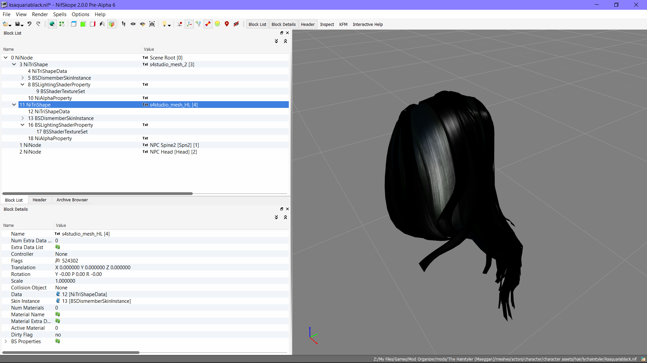
Task: Click the User View eye icon
Action: pyautogui.click(x=133, y=24)
